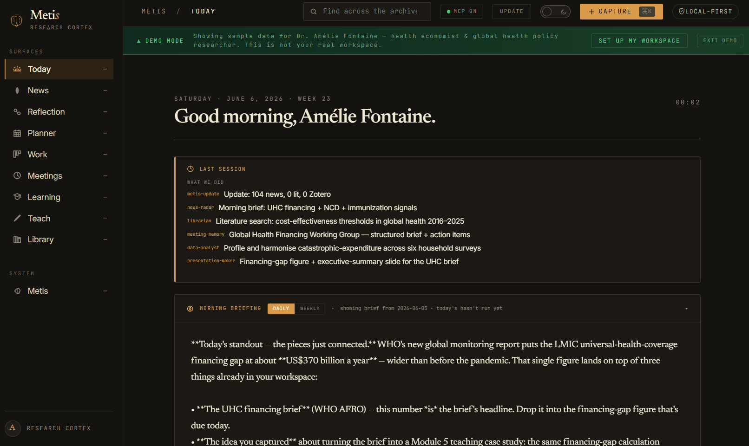Go to the Today surface
749x446 pixels.
(59, 69)
